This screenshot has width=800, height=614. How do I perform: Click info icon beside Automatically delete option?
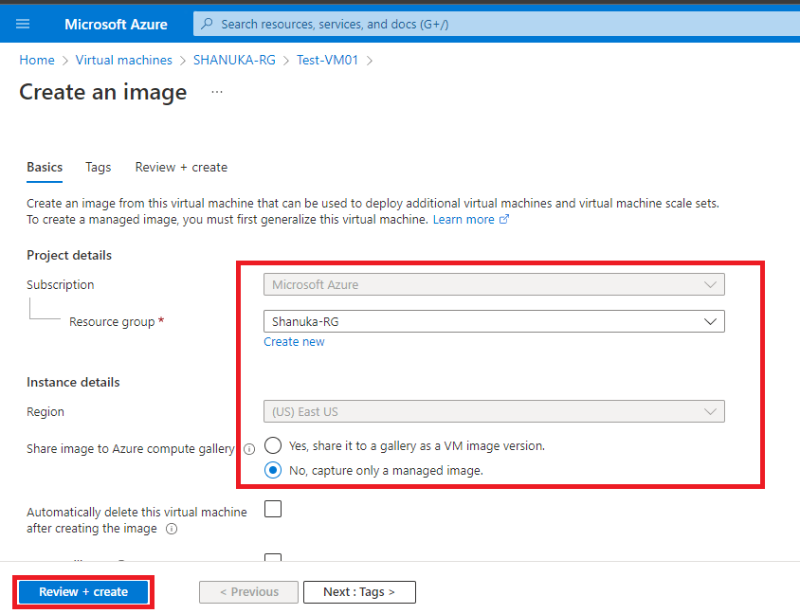coord(172,529)
